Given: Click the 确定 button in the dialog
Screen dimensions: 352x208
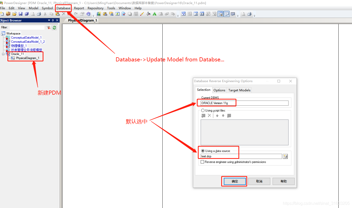Looking at the screenshot, I should tap(235, 181).
